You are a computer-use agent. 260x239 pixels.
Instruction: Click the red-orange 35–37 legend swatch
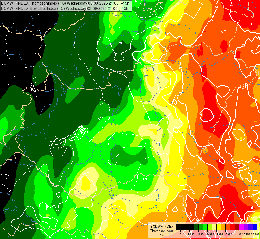(x=228, y=227)
